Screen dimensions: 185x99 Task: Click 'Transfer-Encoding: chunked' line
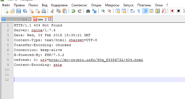click(42, 45)
